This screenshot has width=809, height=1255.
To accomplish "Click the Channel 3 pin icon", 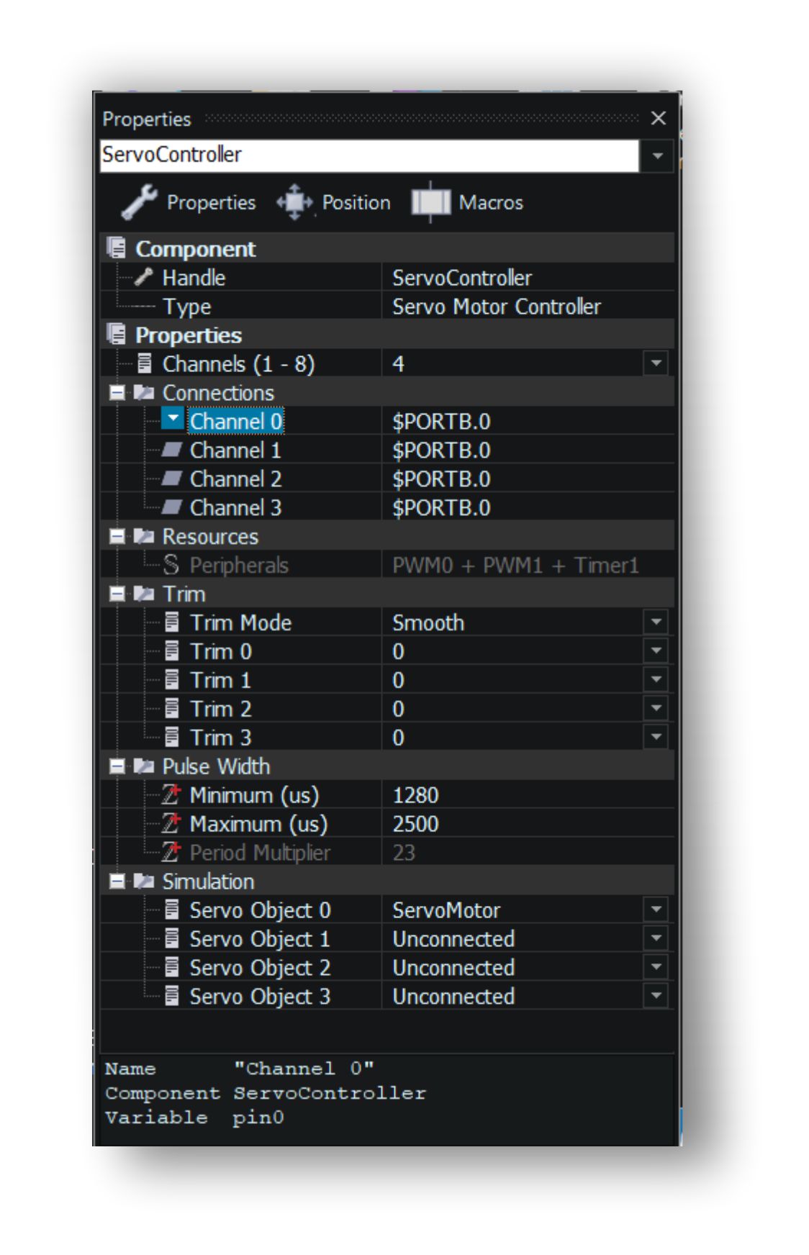I will (171, 507).
